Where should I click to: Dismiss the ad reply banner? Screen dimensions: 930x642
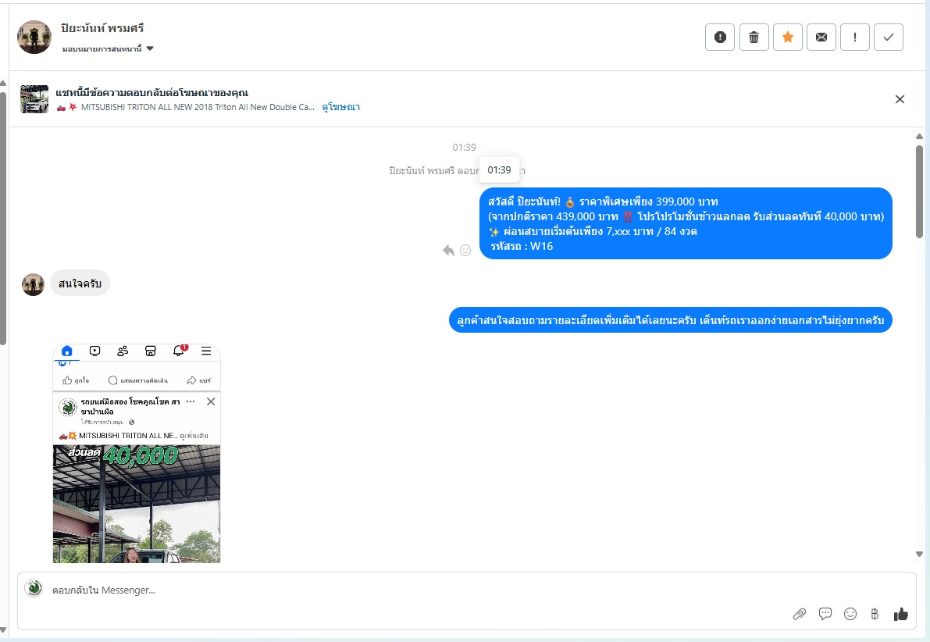pyautogui.click(x=900, y=99)
